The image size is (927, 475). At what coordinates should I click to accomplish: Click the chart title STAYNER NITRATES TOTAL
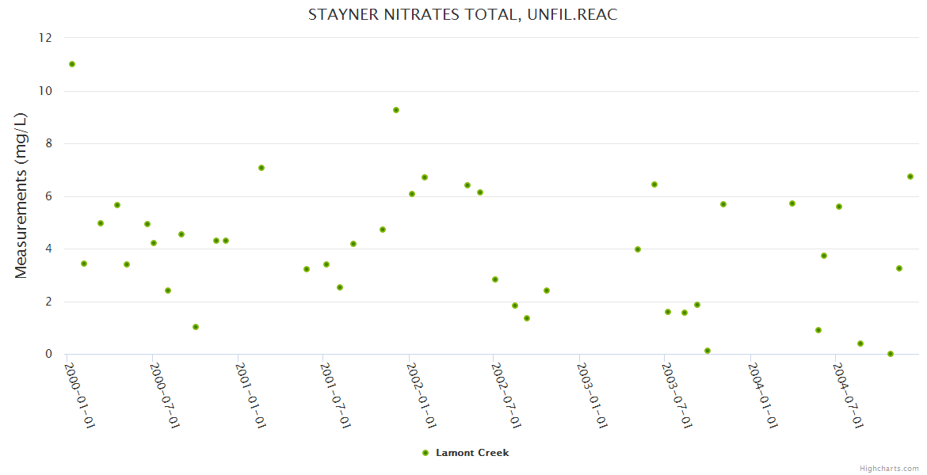[x=463, y=15]
